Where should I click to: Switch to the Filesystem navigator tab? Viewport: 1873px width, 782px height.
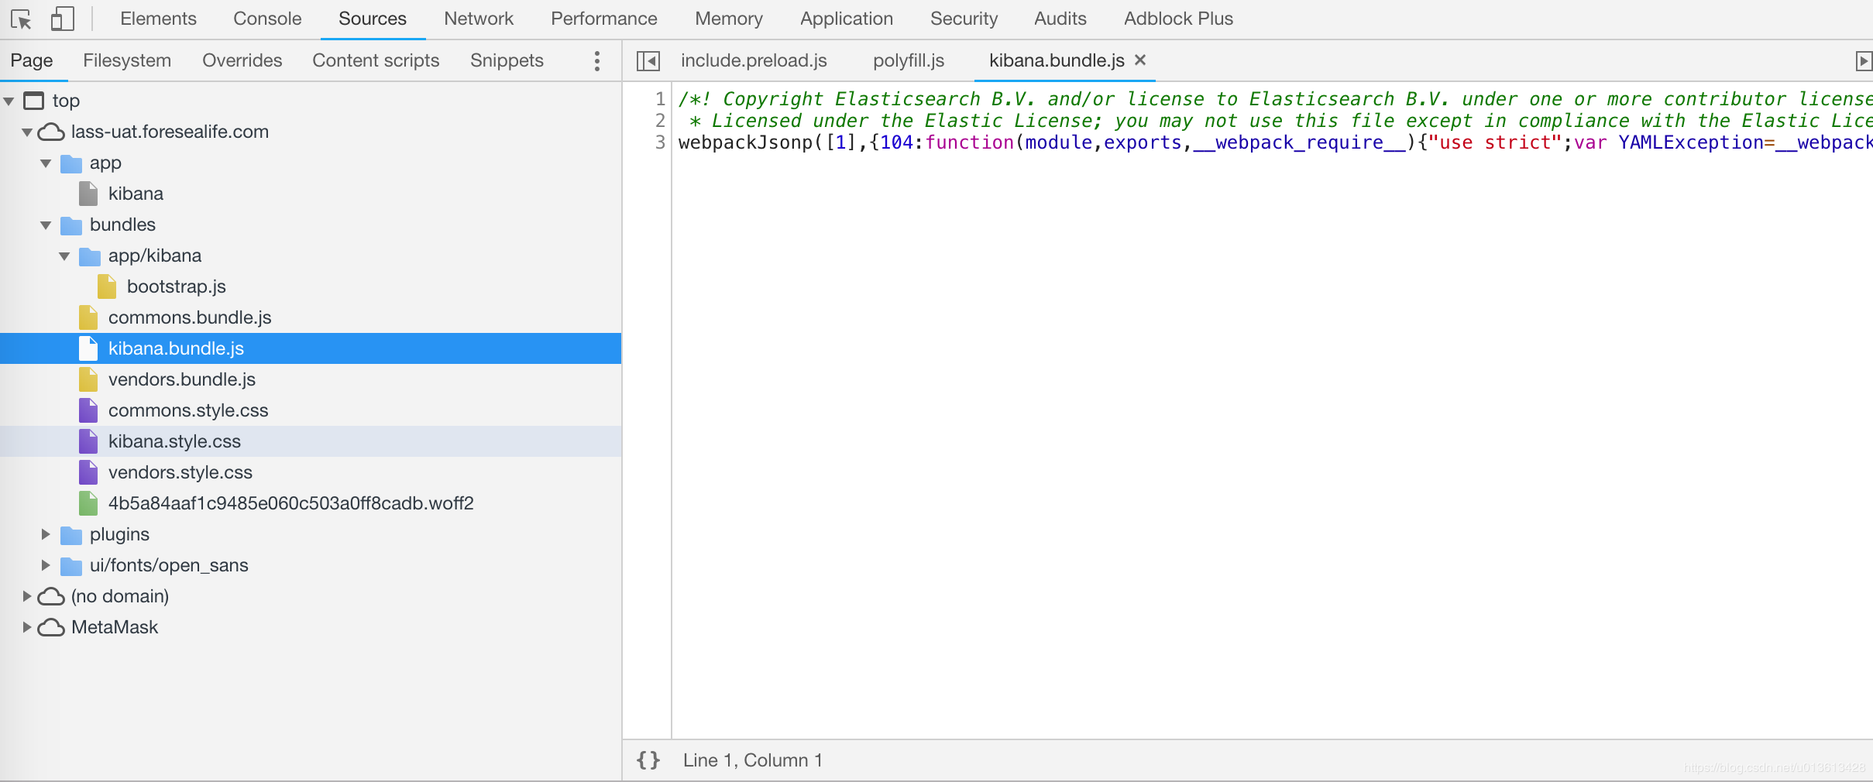click(127, 60)
